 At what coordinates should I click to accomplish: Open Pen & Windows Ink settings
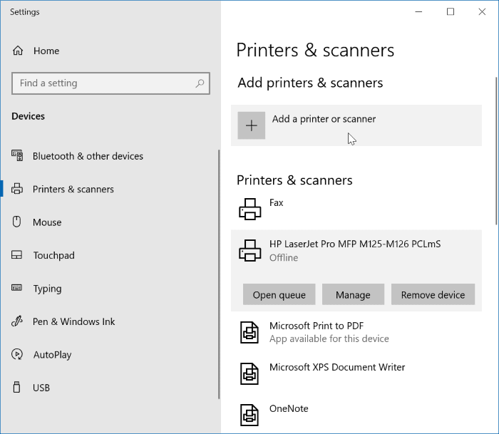[73, 321]
